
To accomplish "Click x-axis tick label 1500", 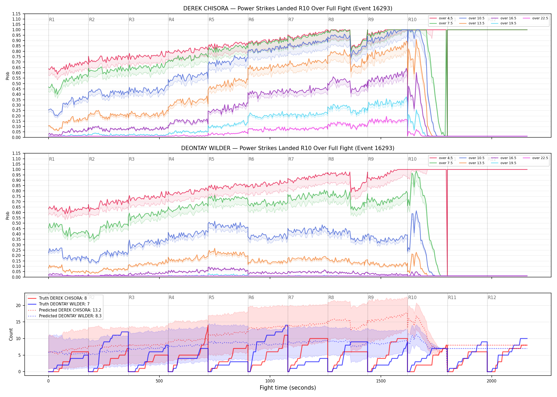I will (381, 381).
